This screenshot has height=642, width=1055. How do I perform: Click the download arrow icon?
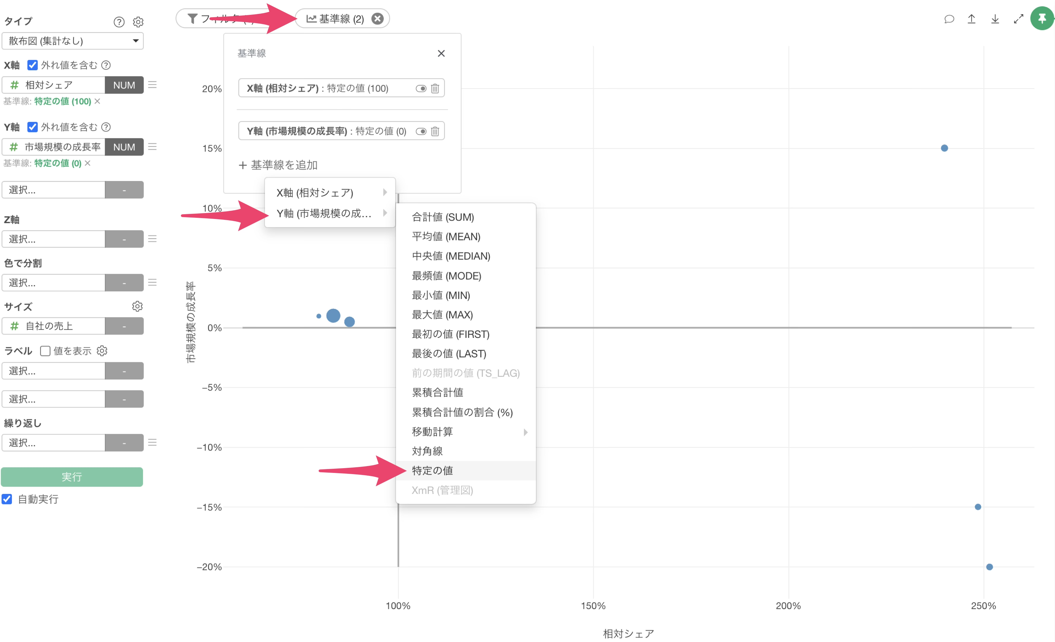[995, 19]
